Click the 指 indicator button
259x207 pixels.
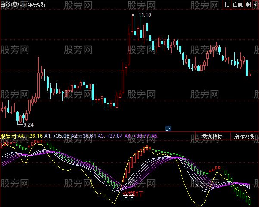point(227,4)
